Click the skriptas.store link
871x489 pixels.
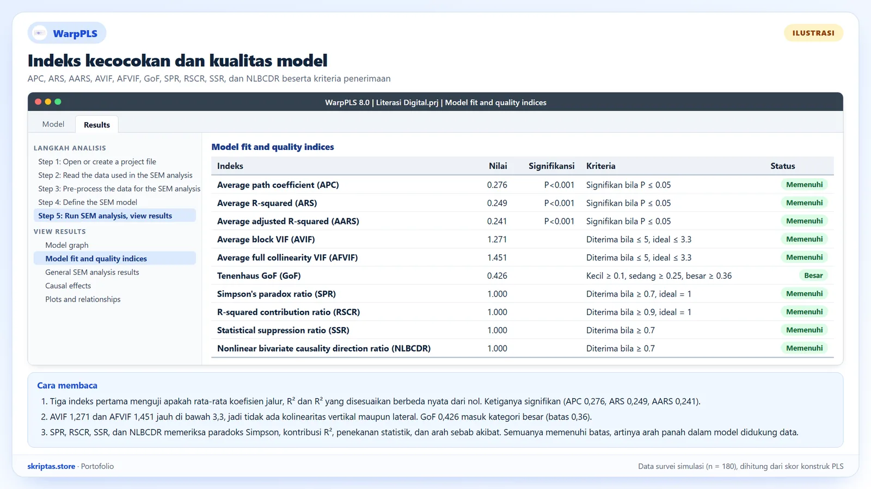(51, 466)
